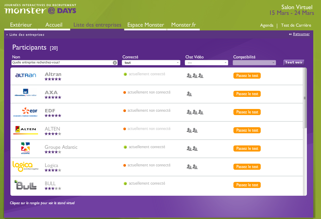The width and height of the screenshot is (321, 219).
Task: Open the Chat Vidéo filter dropdown
Action: [x=206, y=63]
